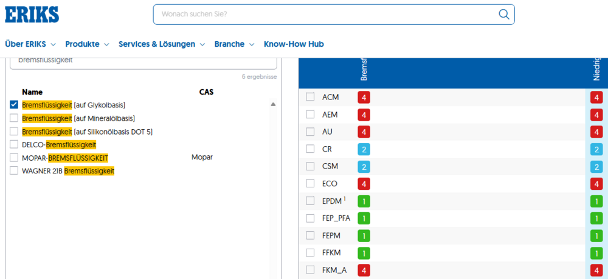Click the green 1 rating badge for EPDM
The height and width of the screenshot is (279, 608).
[364, 201]
